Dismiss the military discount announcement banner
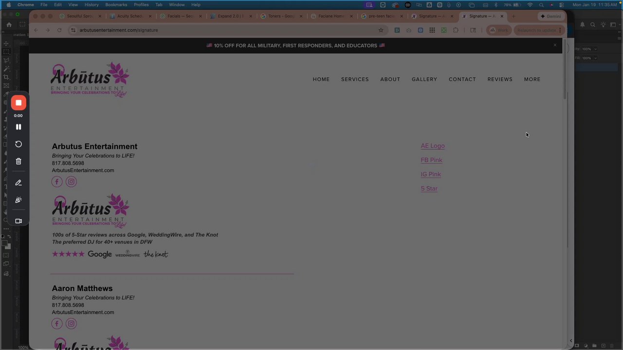623x350 pixels. pos(555,45)
